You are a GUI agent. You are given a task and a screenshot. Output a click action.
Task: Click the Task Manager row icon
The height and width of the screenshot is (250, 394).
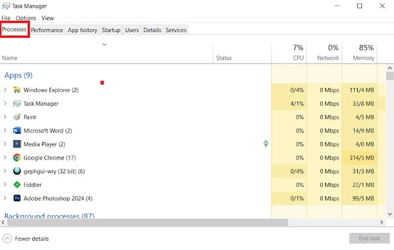coord(17,103)
